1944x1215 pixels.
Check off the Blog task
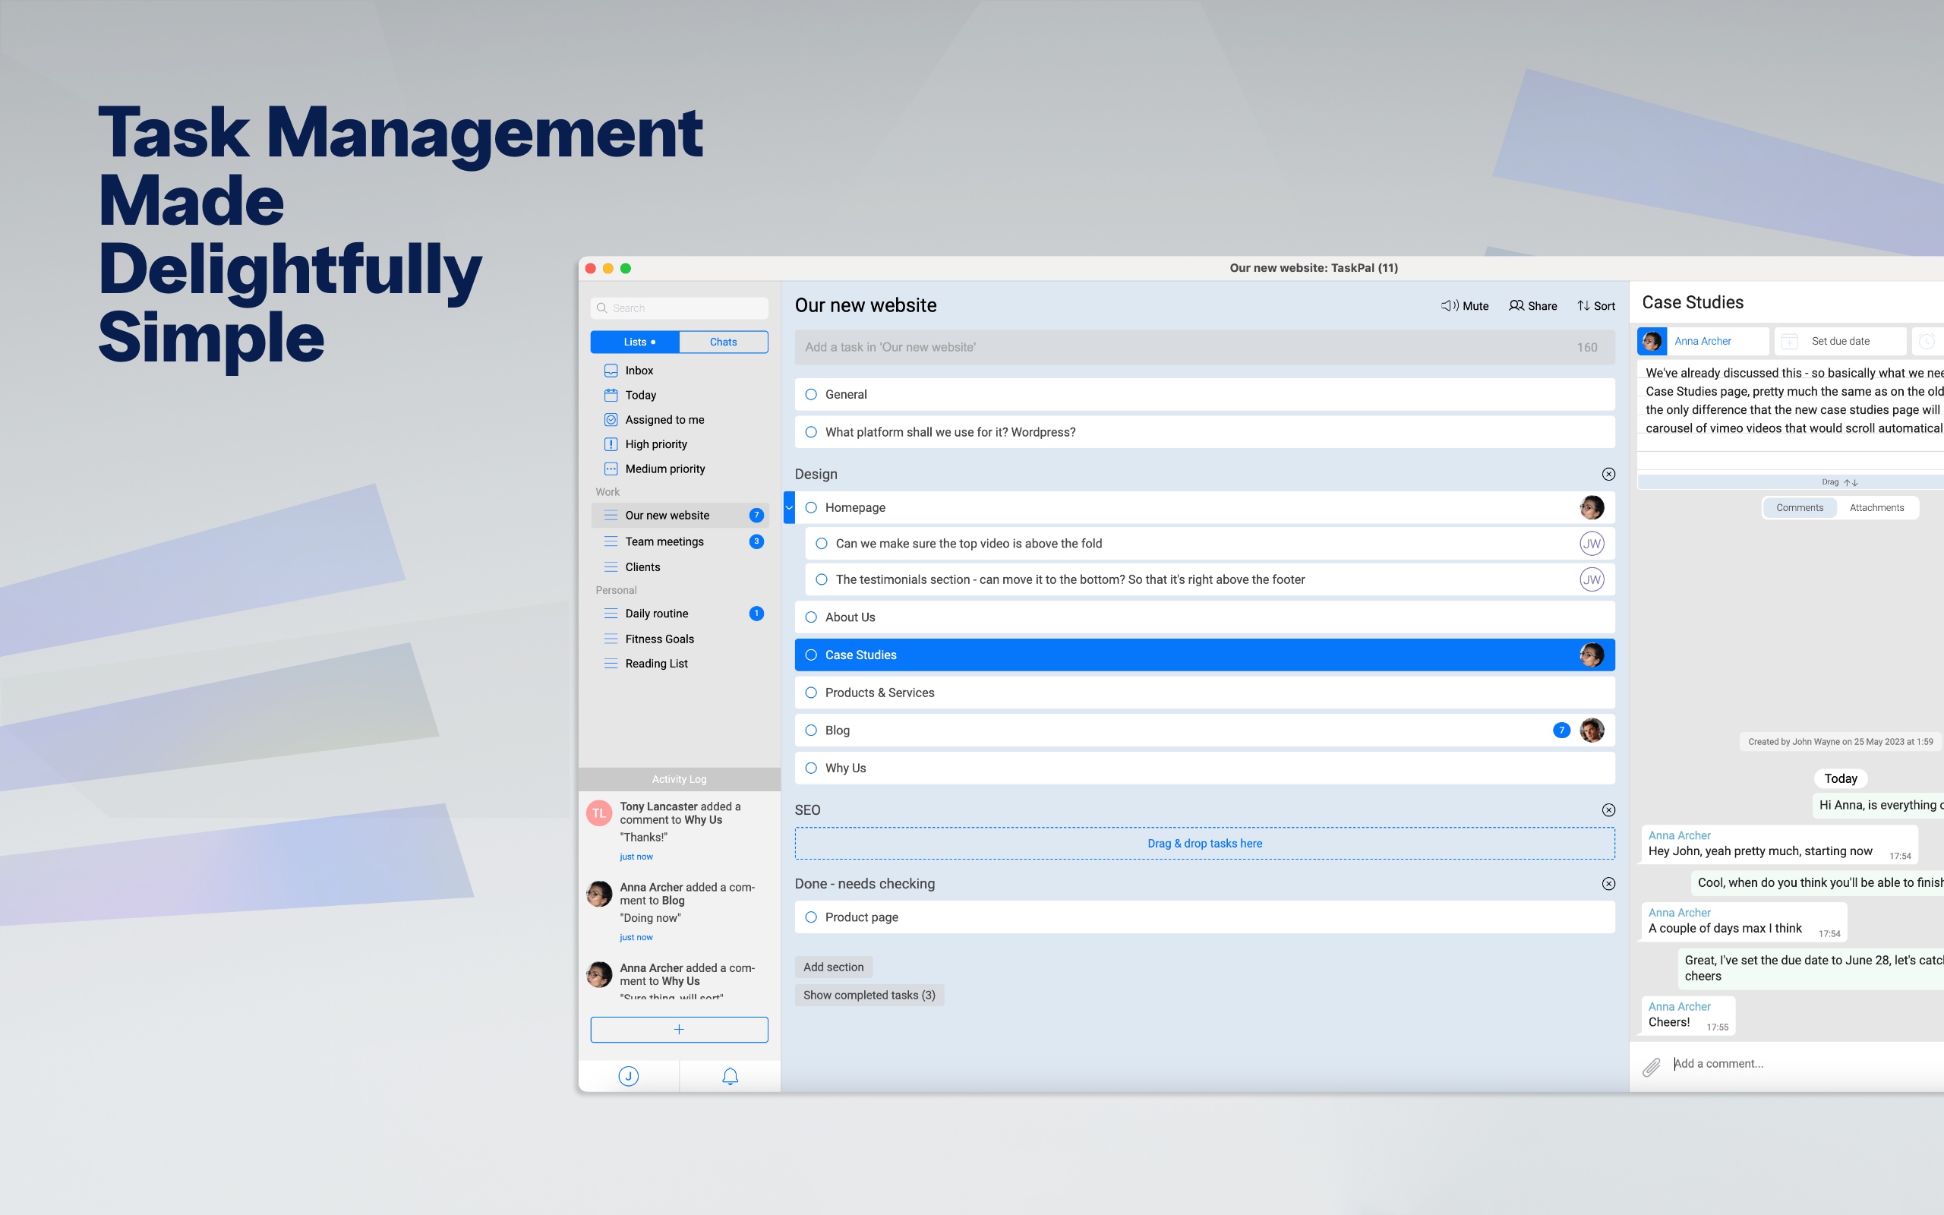pyautogui.click(x=810, y=731)
